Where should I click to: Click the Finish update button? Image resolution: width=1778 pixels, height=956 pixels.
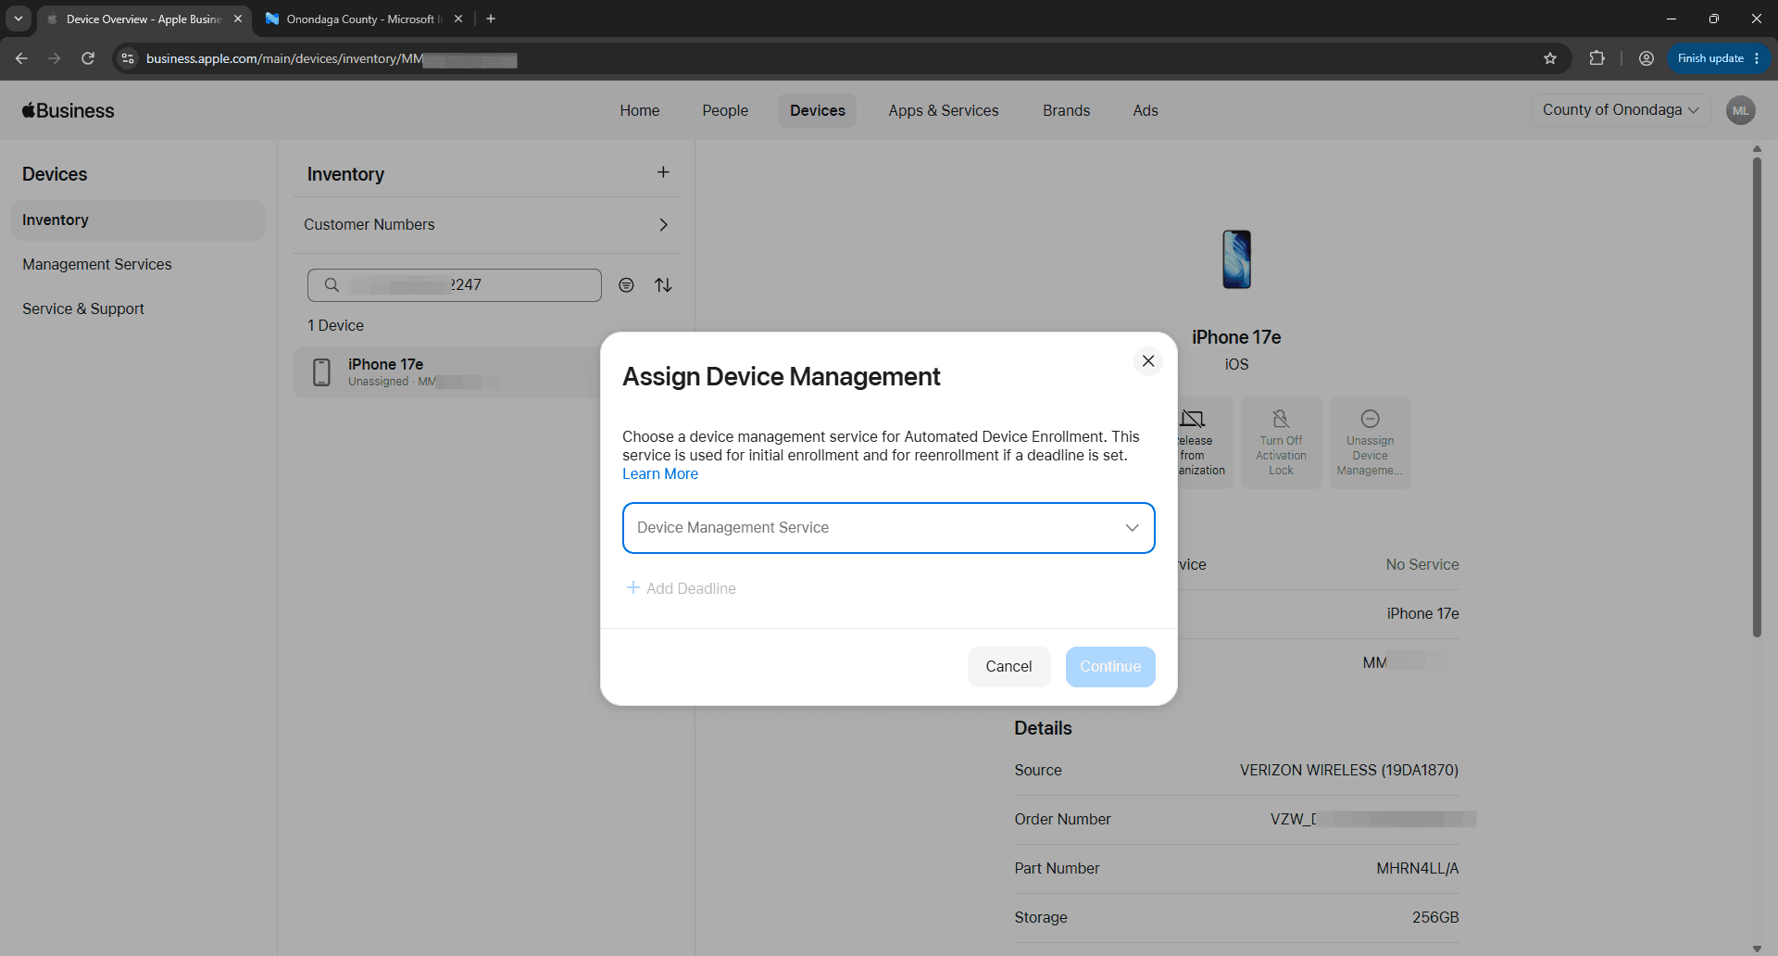point(1719,58)
